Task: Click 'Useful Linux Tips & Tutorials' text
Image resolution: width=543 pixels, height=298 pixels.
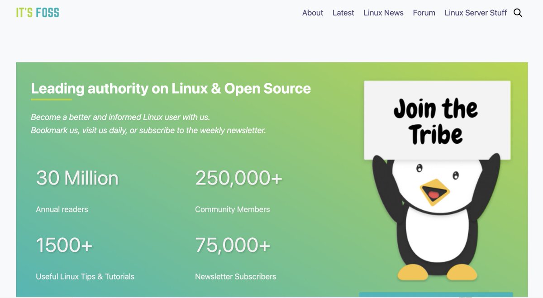Action: (85, 276)
